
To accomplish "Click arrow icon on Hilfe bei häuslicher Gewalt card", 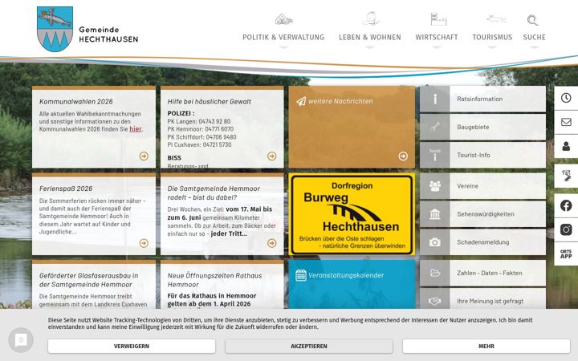I will click(x=271, y=156).
